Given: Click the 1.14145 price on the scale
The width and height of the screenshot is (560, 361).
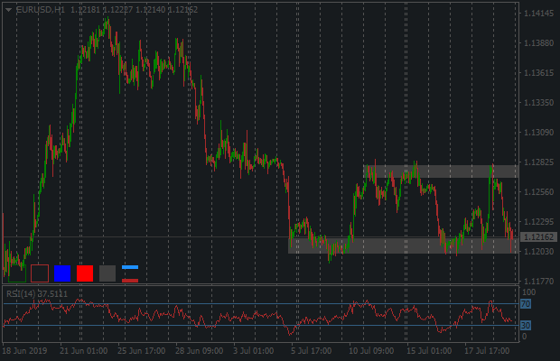Looking at the screenshot, I should click(537, 14).
